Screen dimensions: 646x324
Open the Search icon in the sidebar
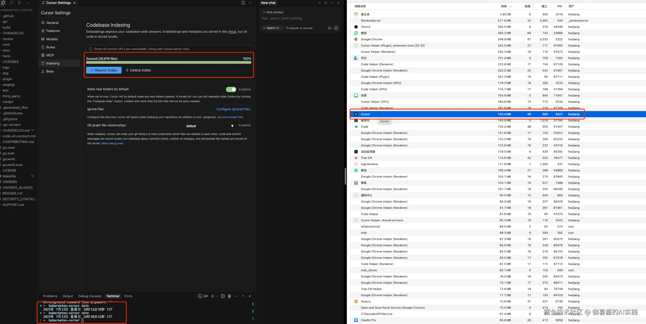pos(12,3)
